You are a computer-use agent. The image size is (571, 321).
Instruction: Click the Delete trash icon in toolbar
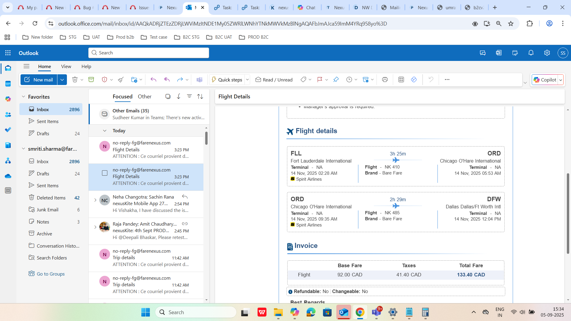click(x=75, y=80)
